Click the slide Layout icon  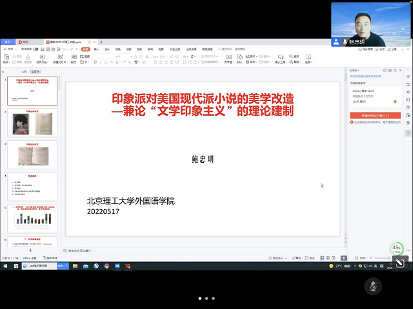point(74,57)
